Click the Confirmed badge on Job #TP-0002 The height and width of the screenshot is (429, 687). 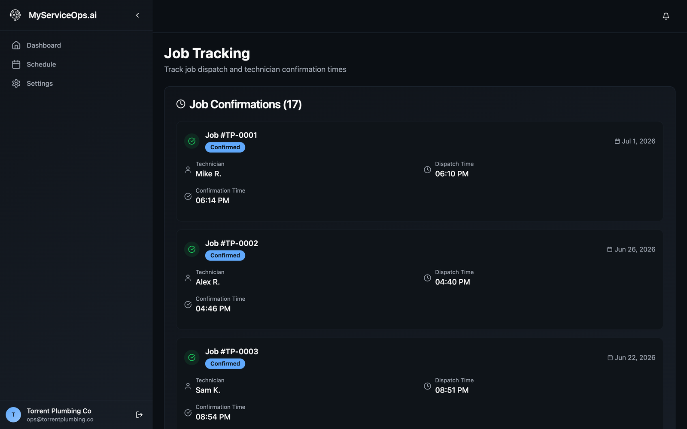225,255
